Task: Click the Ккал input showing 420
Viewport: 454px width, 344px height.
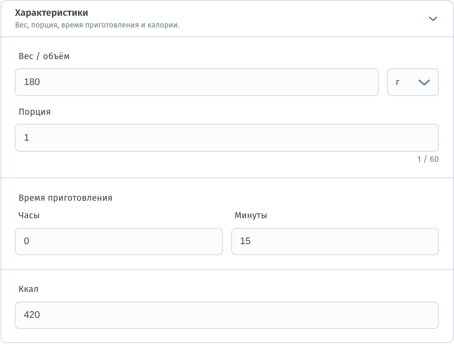Action: click(x=227, y=315)
